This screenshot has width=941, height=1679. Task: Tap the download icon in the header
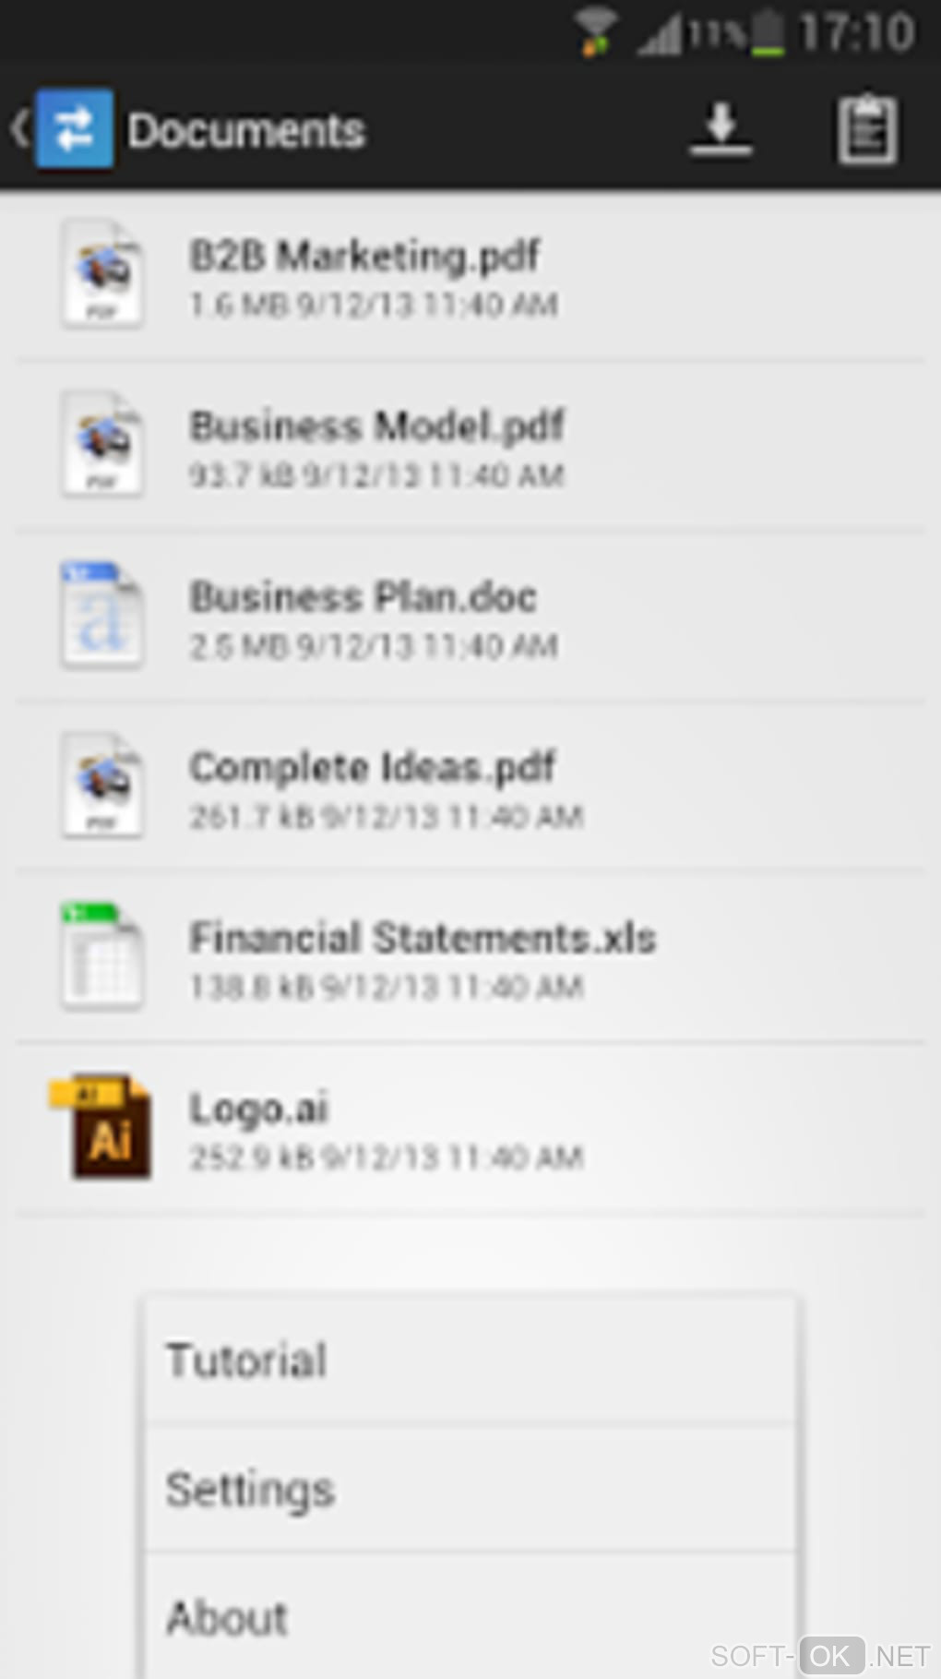tap(721, 130)
